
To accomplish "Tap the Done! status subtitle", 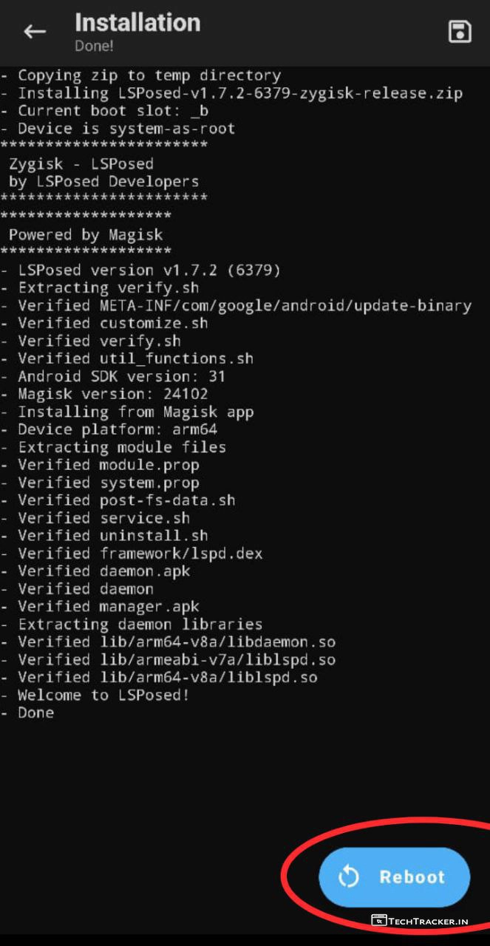I will click(x=94, y=46).
